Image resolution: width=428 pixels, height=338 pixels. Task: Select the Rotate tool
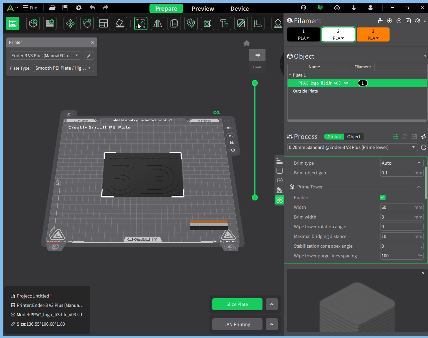coord(87,23)
